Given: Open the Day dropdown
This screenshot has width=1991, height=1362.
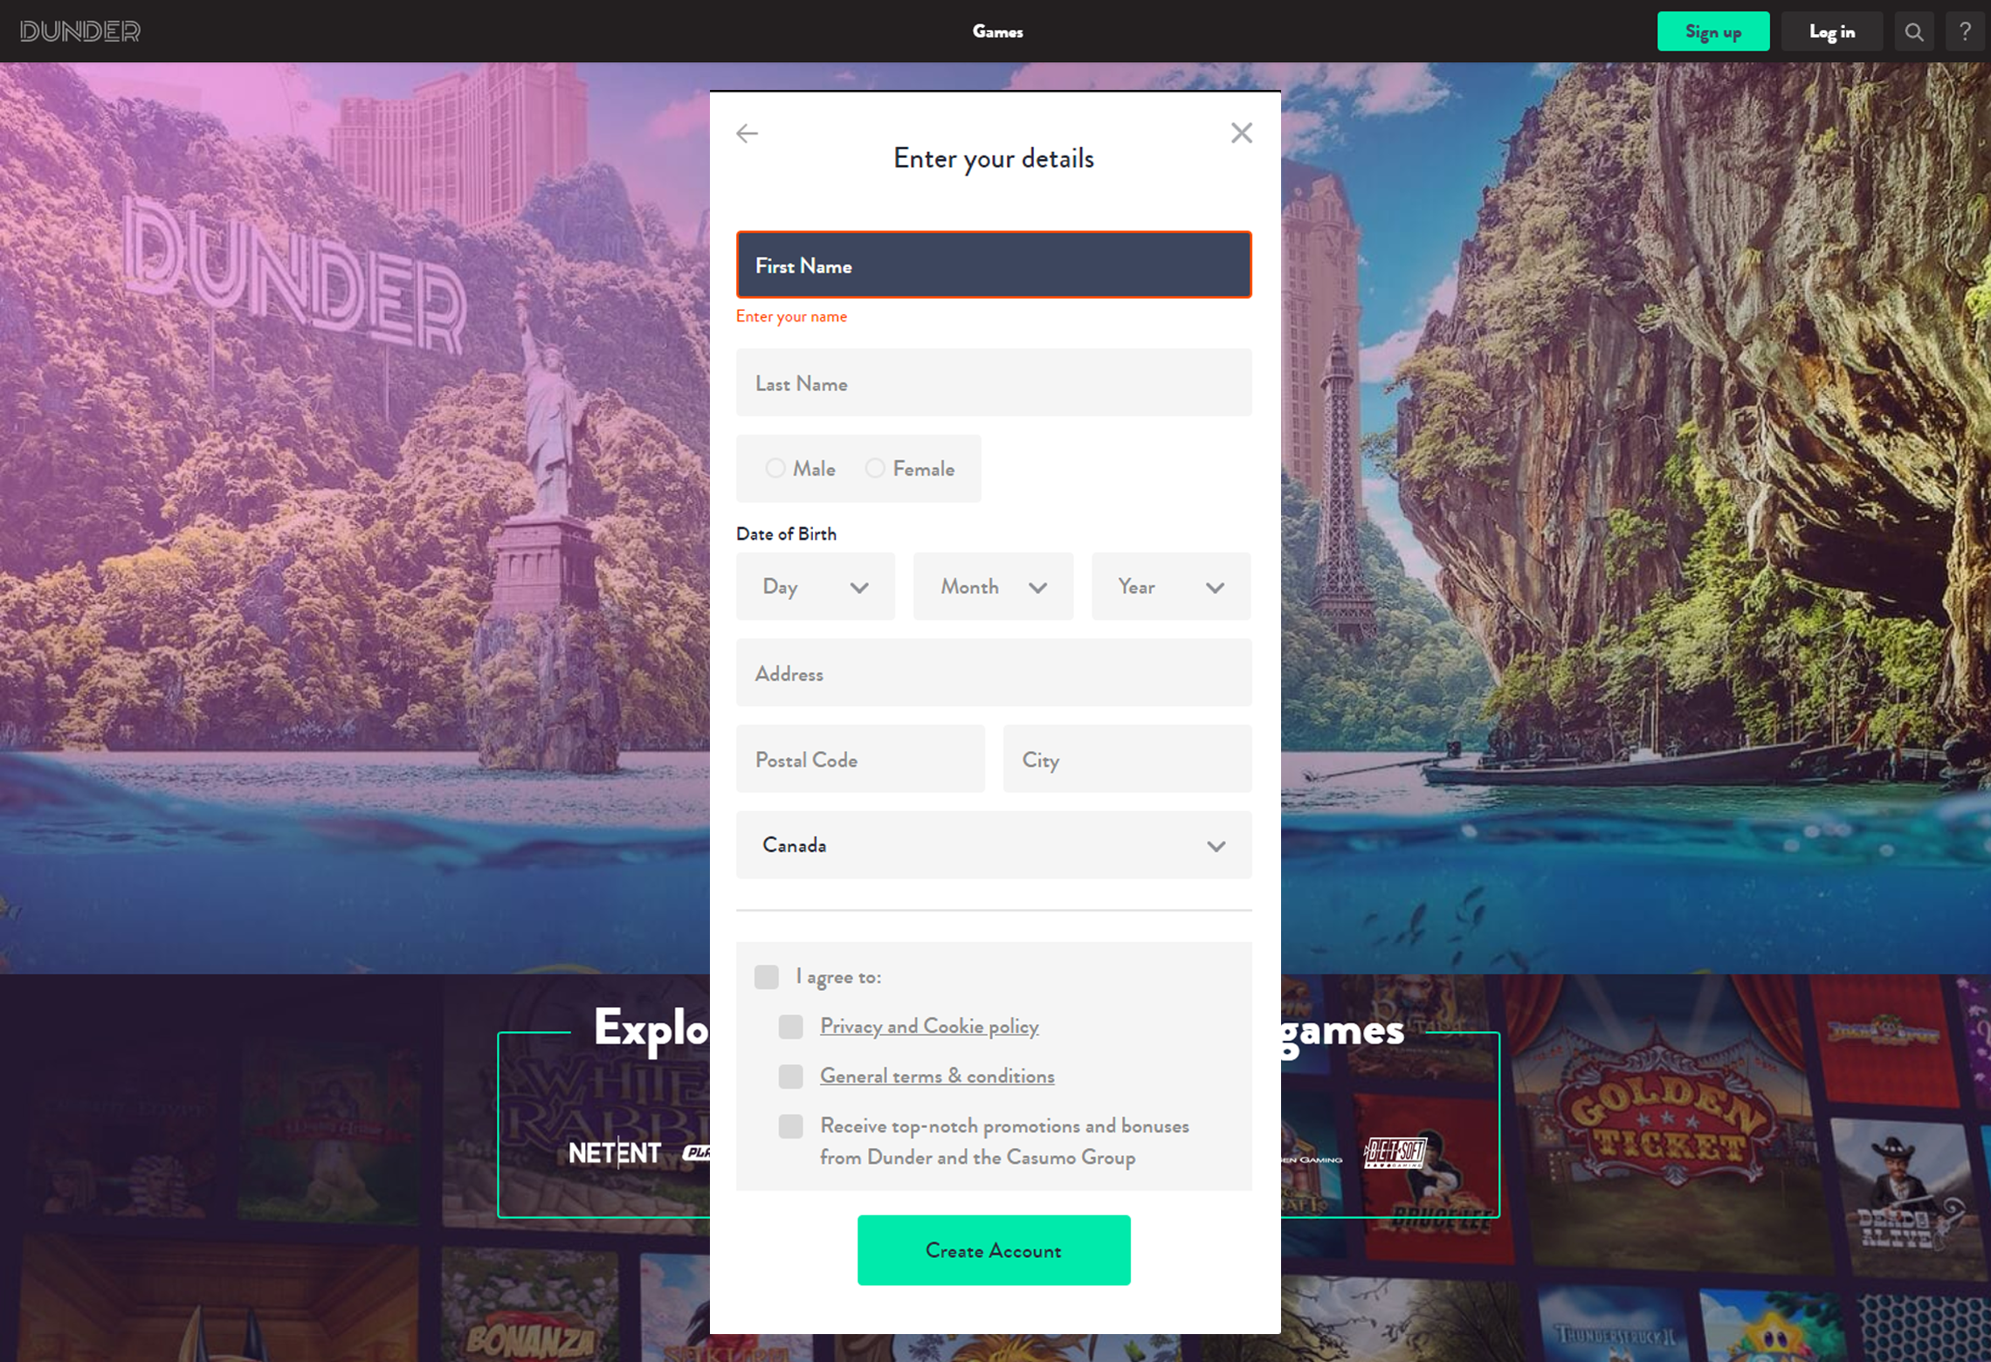Looking at the screenshot, I should (815, 587).
